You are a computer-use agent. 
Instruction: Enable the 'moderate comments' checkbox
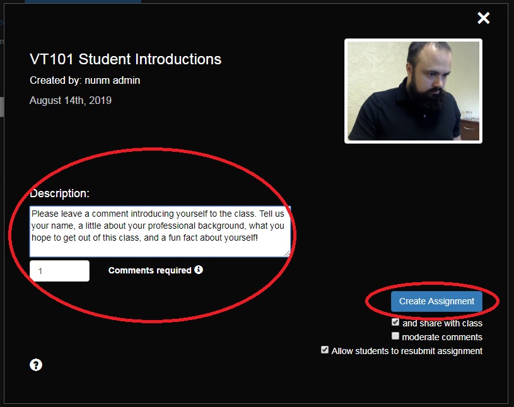point(395,336)
